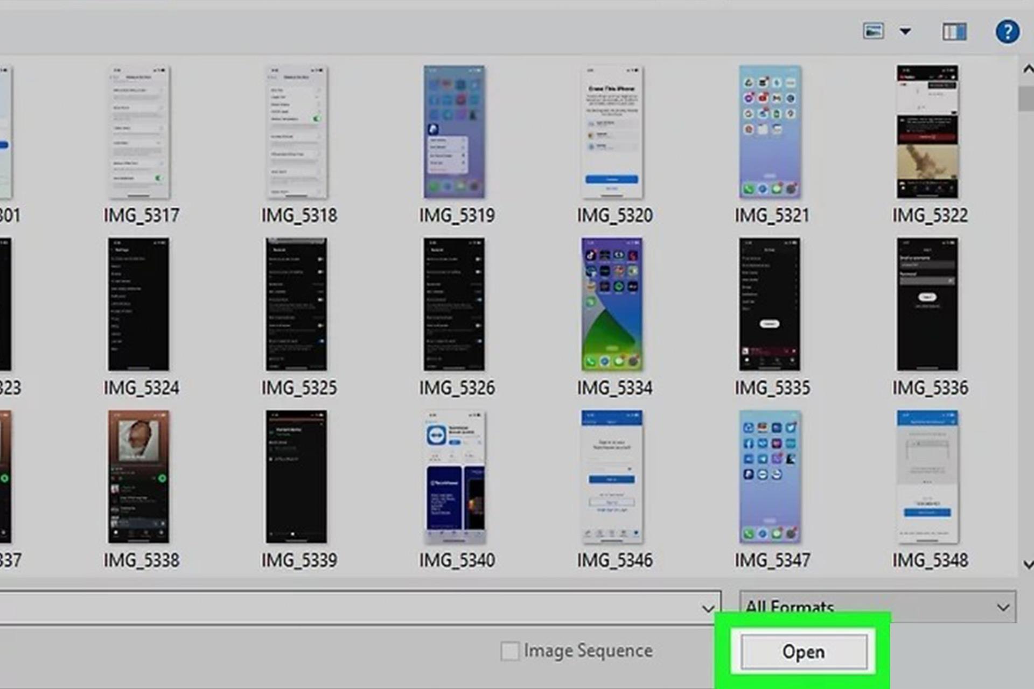Image resolution: width=1034 pixels, height=689 pixels.
Task: Toggle the preview pane icon
Action: (x=954, y=31)
